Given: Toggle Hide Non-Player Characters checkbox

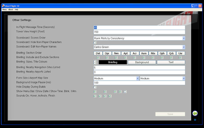Looking at the screenshot, I should [x=95, y=42].
